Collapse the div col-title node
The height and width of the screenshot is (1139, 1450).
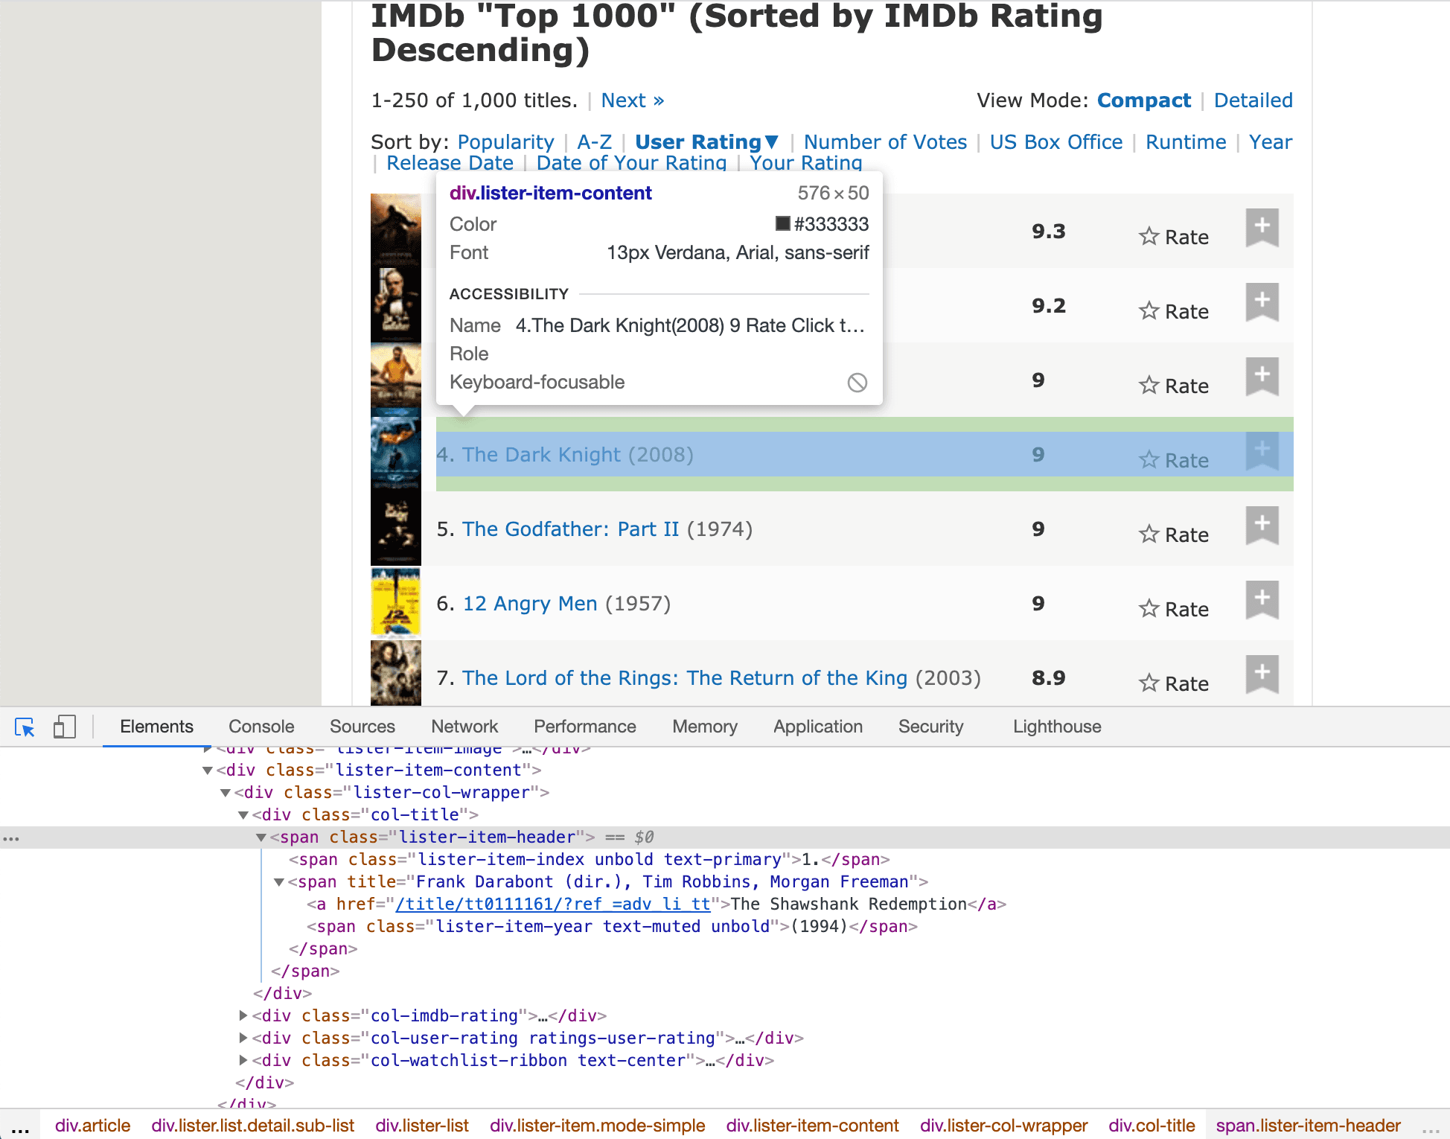pyautogui.click(x=243, y=815)
